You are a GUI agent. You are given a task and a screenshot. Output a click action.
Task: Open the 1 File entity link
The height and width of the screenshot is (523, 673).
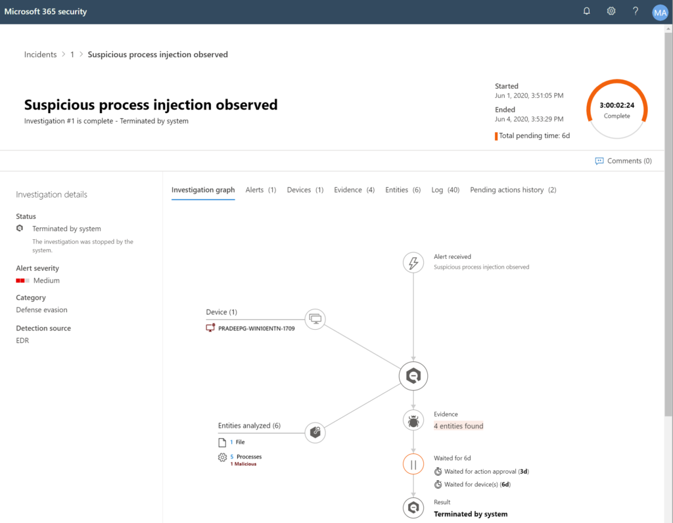click(x=237, y=442)
